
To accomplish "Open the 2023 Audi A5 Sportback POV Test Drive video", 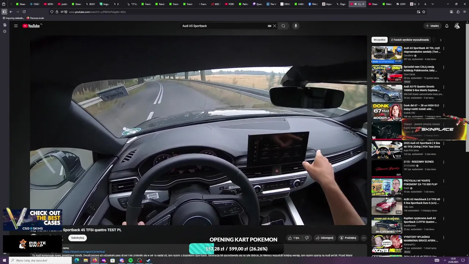I will click(x=387, y=150).
